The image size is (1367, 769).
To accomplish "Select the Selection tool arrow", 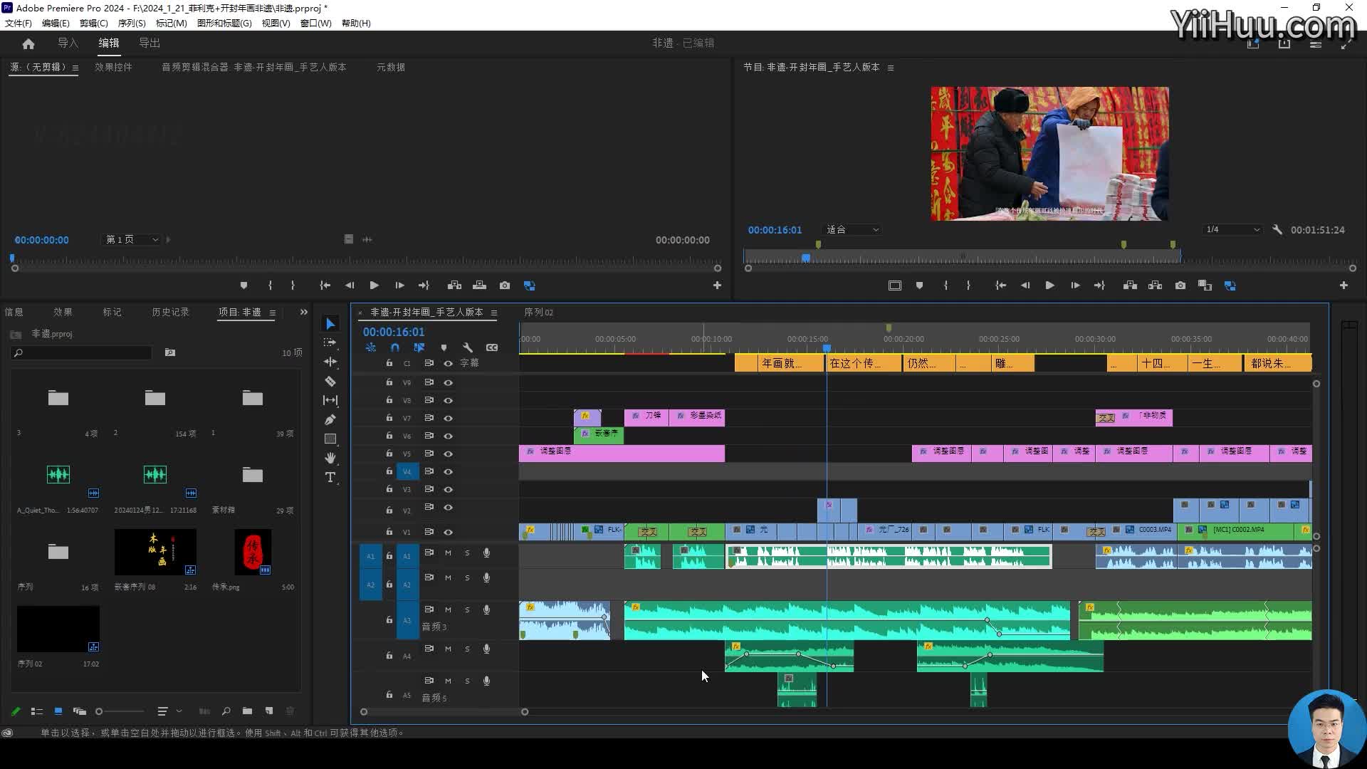I will [x=330, y=324].
